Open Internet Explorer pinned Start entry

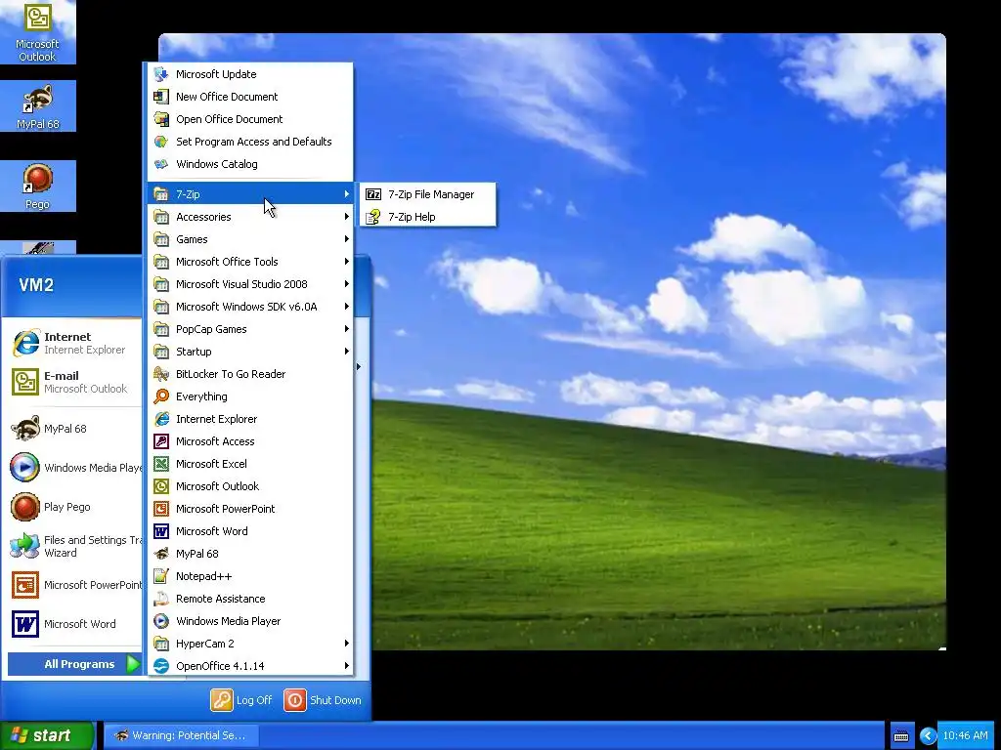(x=74, y=343)
